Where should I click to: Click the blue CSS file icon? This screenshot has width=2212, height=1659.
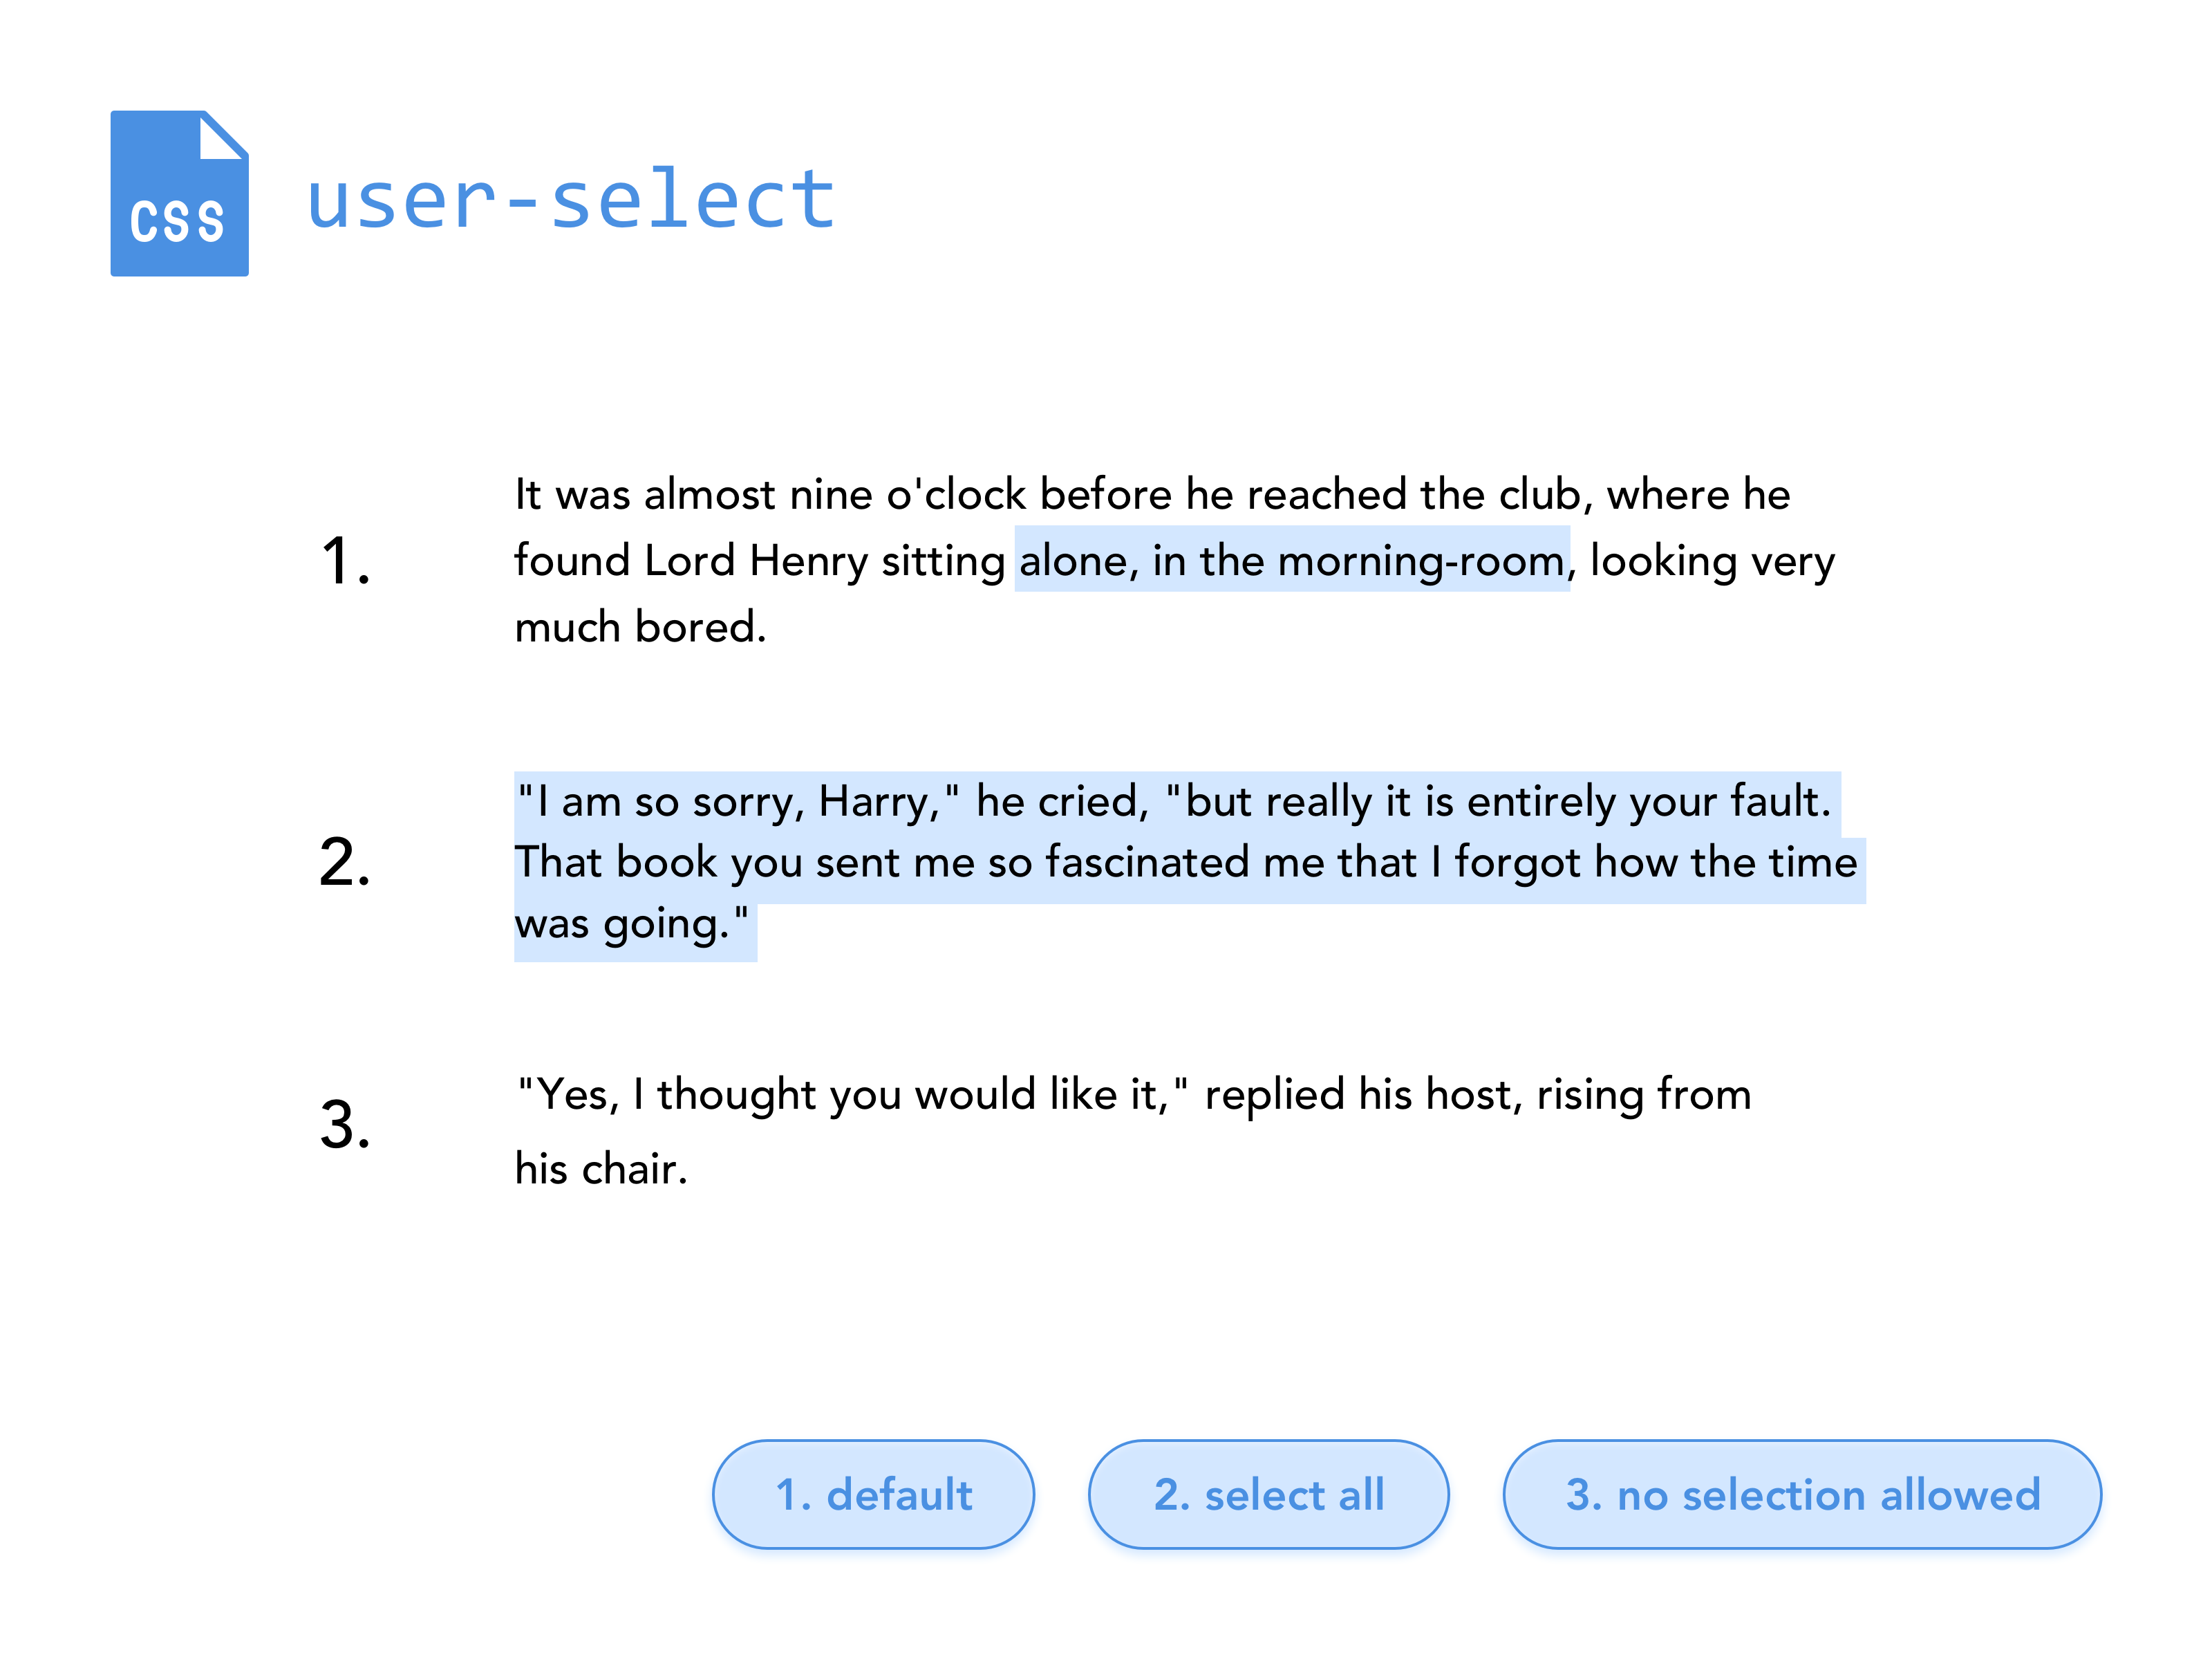tap(179, 194)
